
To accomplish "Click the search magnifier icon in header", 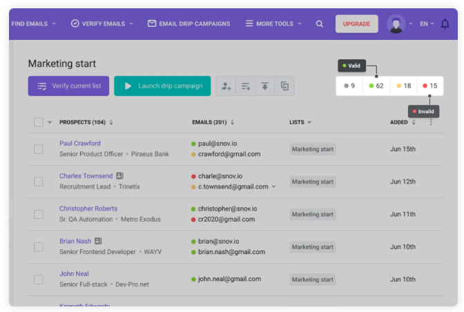I will (319, 24).
